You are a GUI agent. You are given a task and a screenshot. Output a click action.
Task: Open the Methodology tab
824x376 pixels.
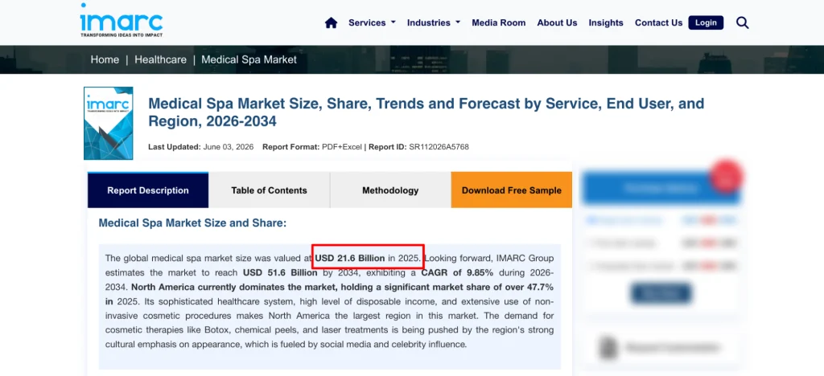click(x=390, y=190)
